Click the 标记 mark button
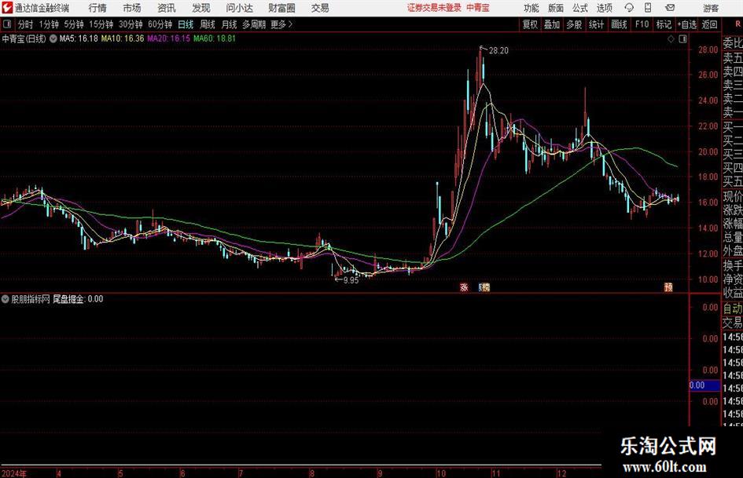This screenshot has height=478, width=743. [x=664, y=24]
